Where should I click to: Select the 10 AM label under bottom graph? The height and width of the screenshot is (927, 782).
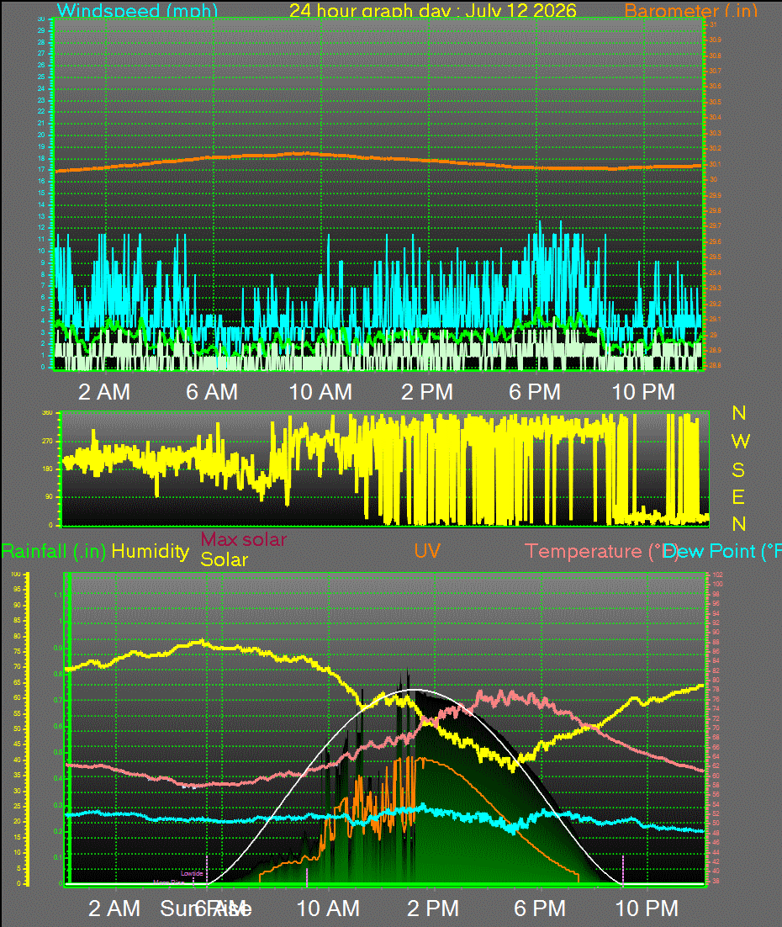coord(328,908)
